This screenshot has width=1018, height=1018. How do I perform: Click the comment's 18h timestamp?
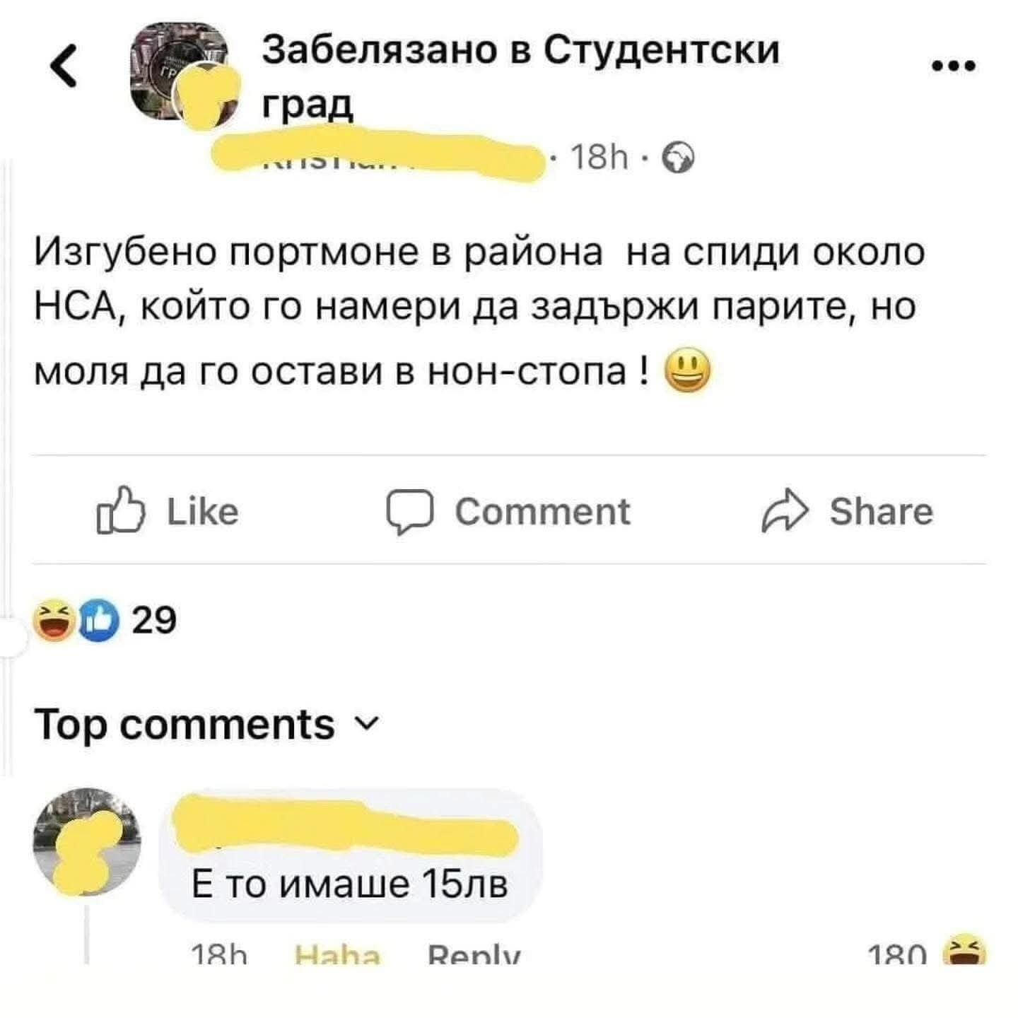(219, 956)
